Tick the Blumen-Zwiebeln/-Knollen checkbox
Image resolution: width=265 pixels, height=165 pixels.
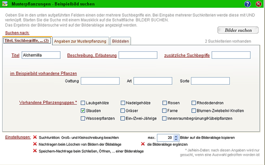tap(193, 111)
